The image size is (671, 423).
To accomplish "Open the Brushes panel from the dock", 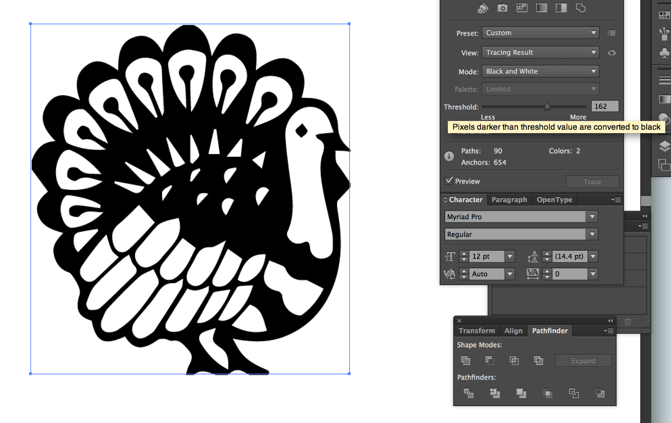I will pos(664,34).
